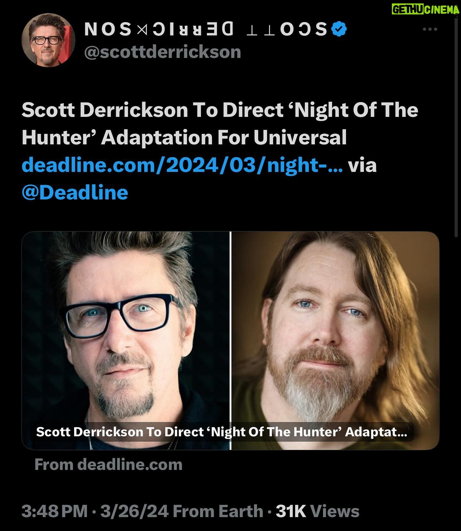
Task: Click the card headline caption overlay
Action: pos(222,432)
